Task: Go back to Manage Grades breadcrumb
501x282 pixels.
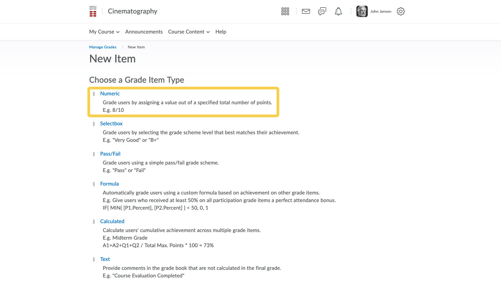Action: (x=103, y=47)
